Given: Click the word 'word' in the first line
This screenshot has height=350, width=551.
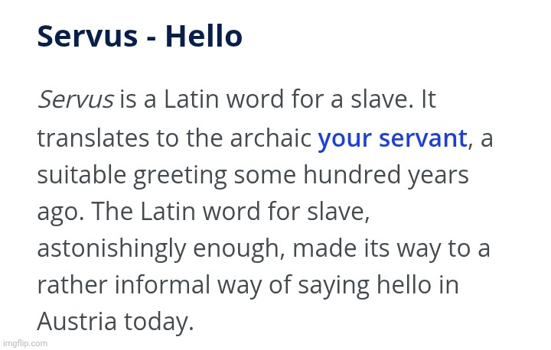Looking at the screenshot, I should coord(266,100).
